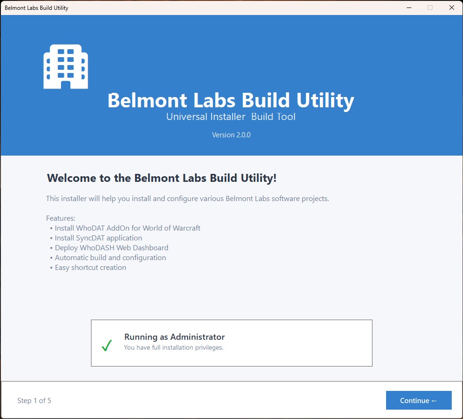
Task: Click the installer description paragraph
Action: pyautogui.click(x=188, y=199)
